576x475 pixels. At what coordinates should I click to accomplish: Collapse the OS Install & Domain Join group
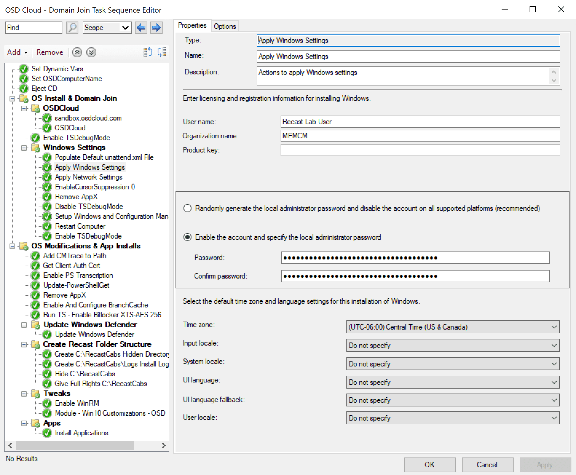pos(12,98)
